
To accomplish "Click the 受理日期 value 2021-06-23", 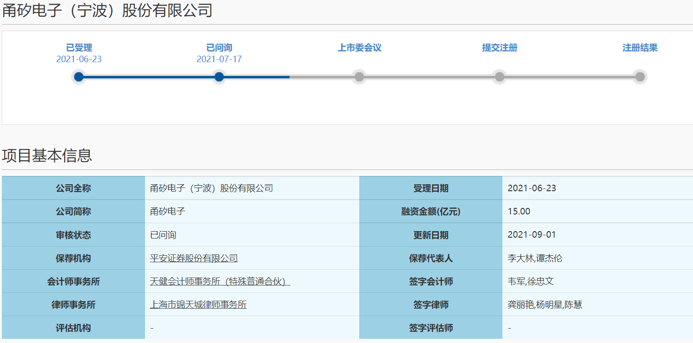I will 532,188.
